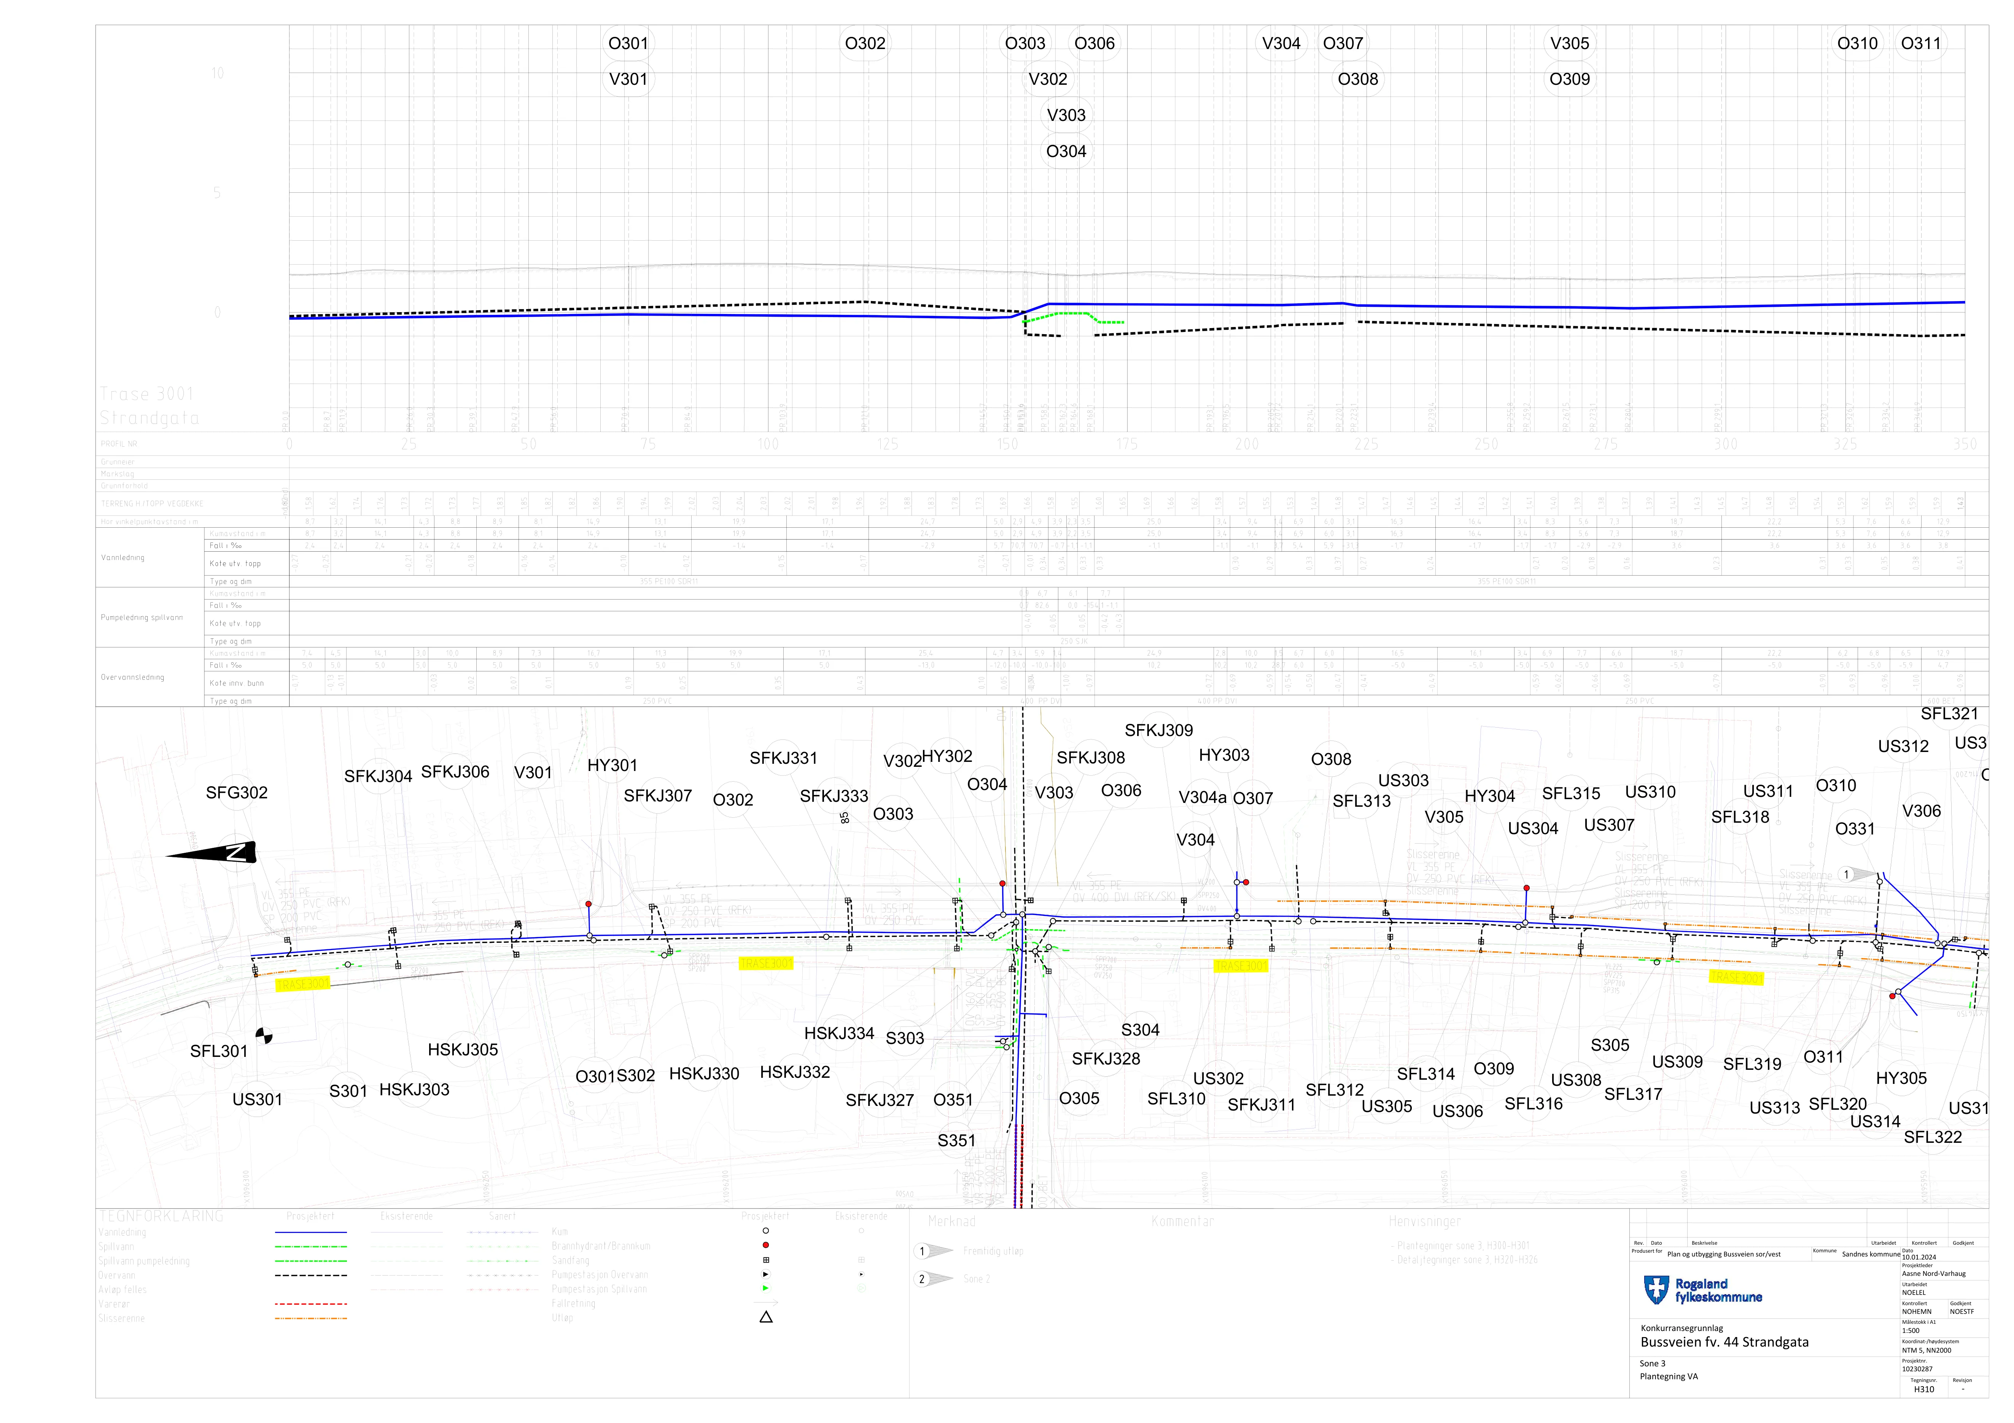This screenshot has width=2014, height=1423.
Task: Click the HSKJ334 callout label
Action: pyautogui.click(x=840, y=1034)
